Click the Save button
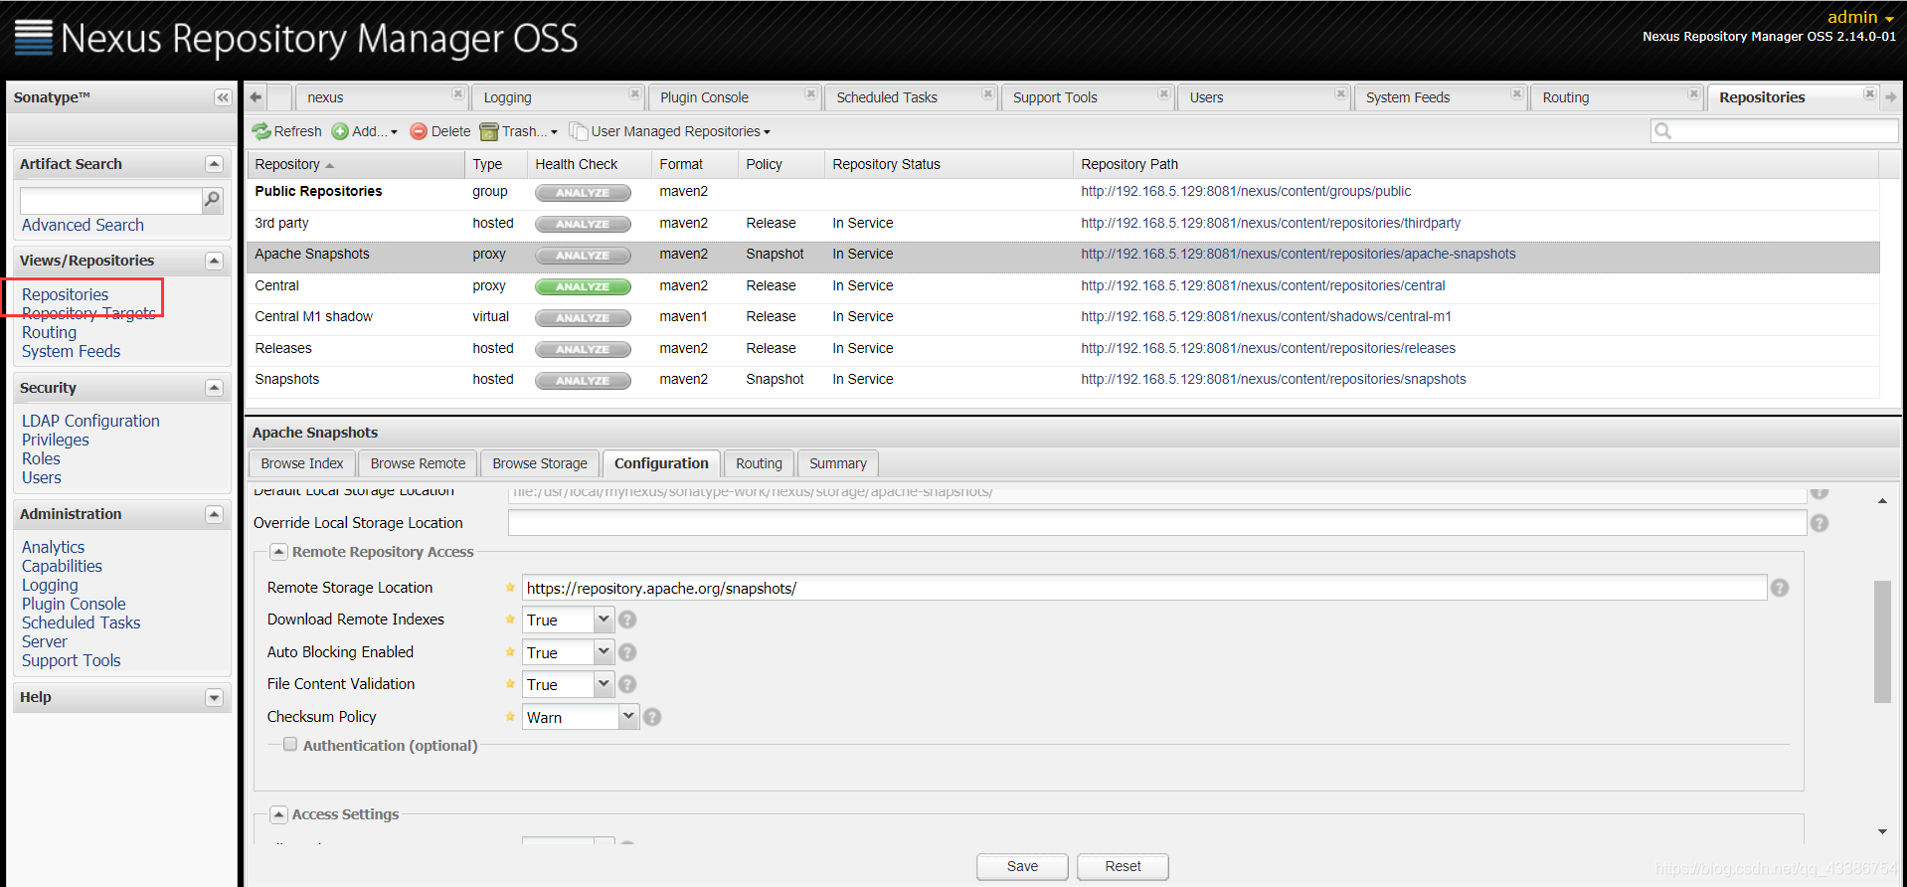The height and width of the screenshot is (887, 1907). pos(1022,866)
